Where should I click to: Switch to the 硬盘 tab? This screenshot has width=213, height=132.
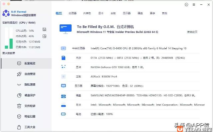[140, 13]
